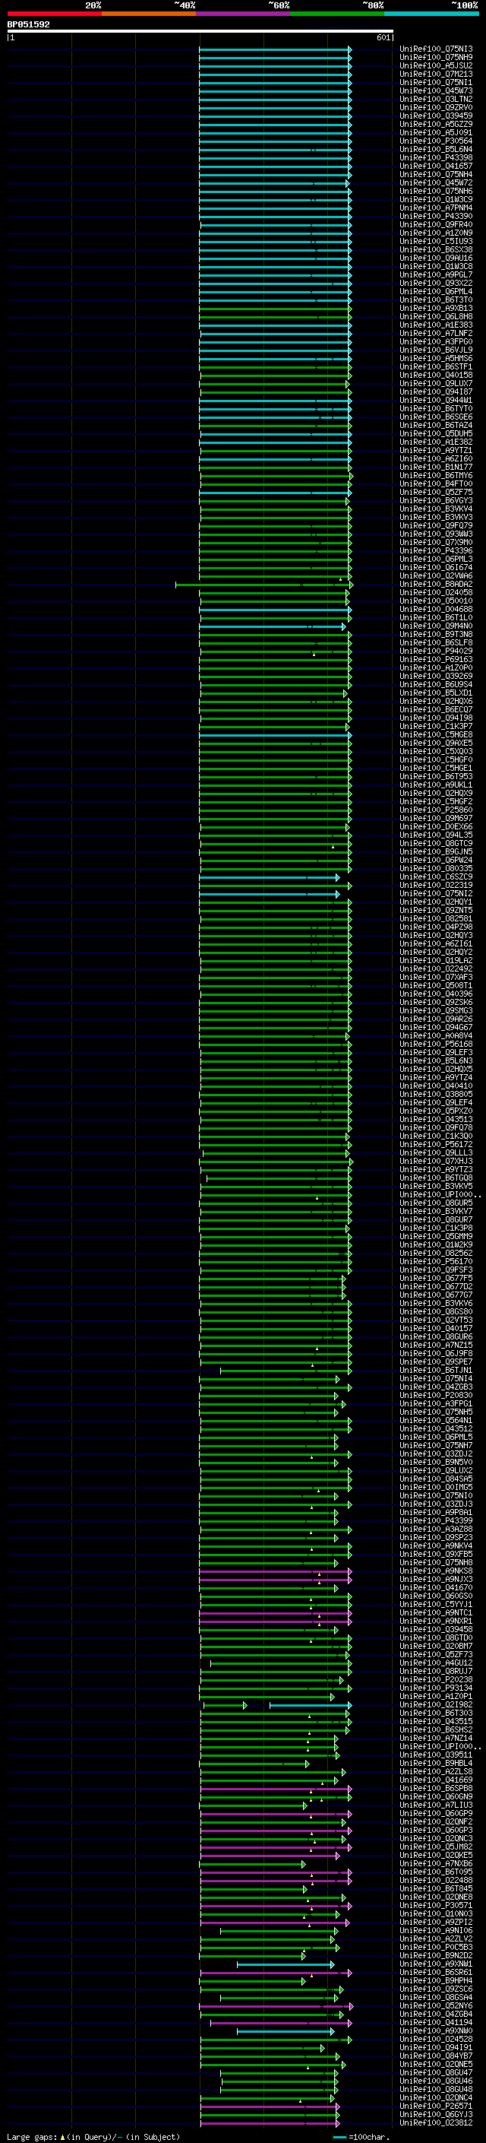Select UniRef100_Q677G7 hit
The image size is (486, 2143).
coord(436,1295)
